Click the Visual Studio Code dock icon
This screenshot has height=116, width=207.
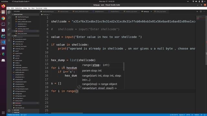pos(3,42)
